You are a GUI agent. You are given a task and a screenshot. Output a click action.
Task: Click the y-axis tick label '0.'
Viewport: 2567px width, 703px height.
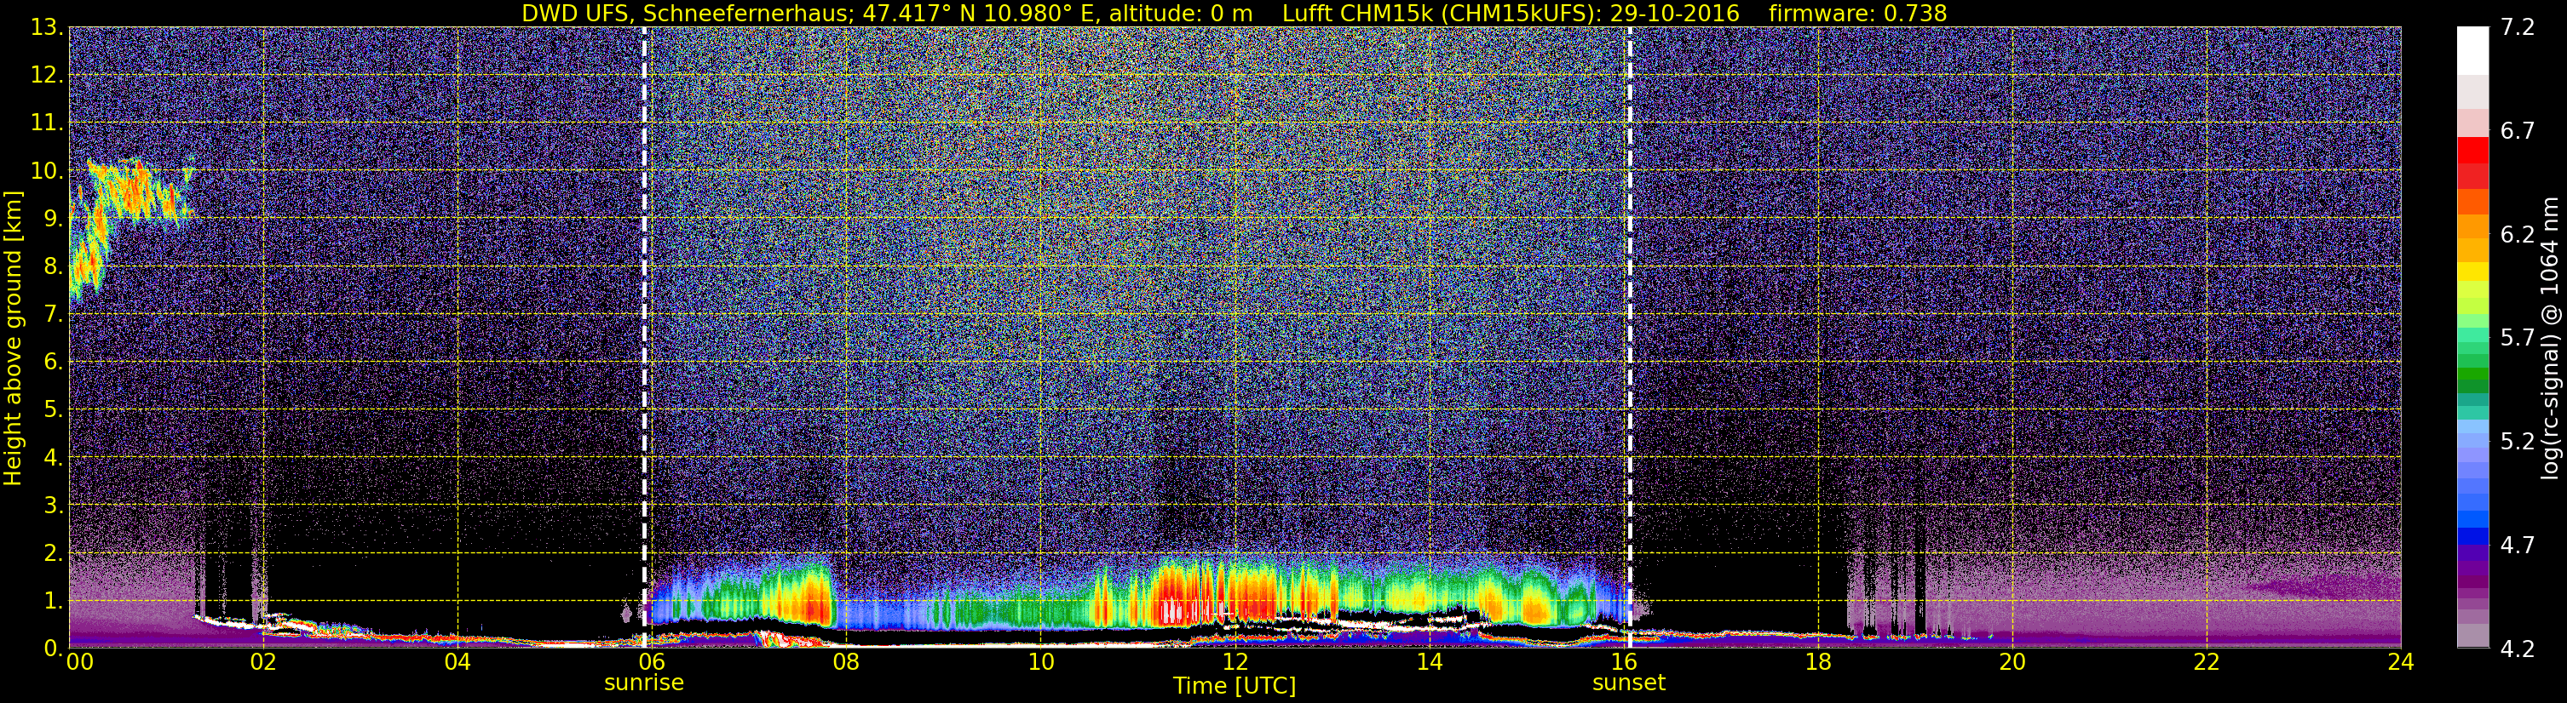(53, 649)
